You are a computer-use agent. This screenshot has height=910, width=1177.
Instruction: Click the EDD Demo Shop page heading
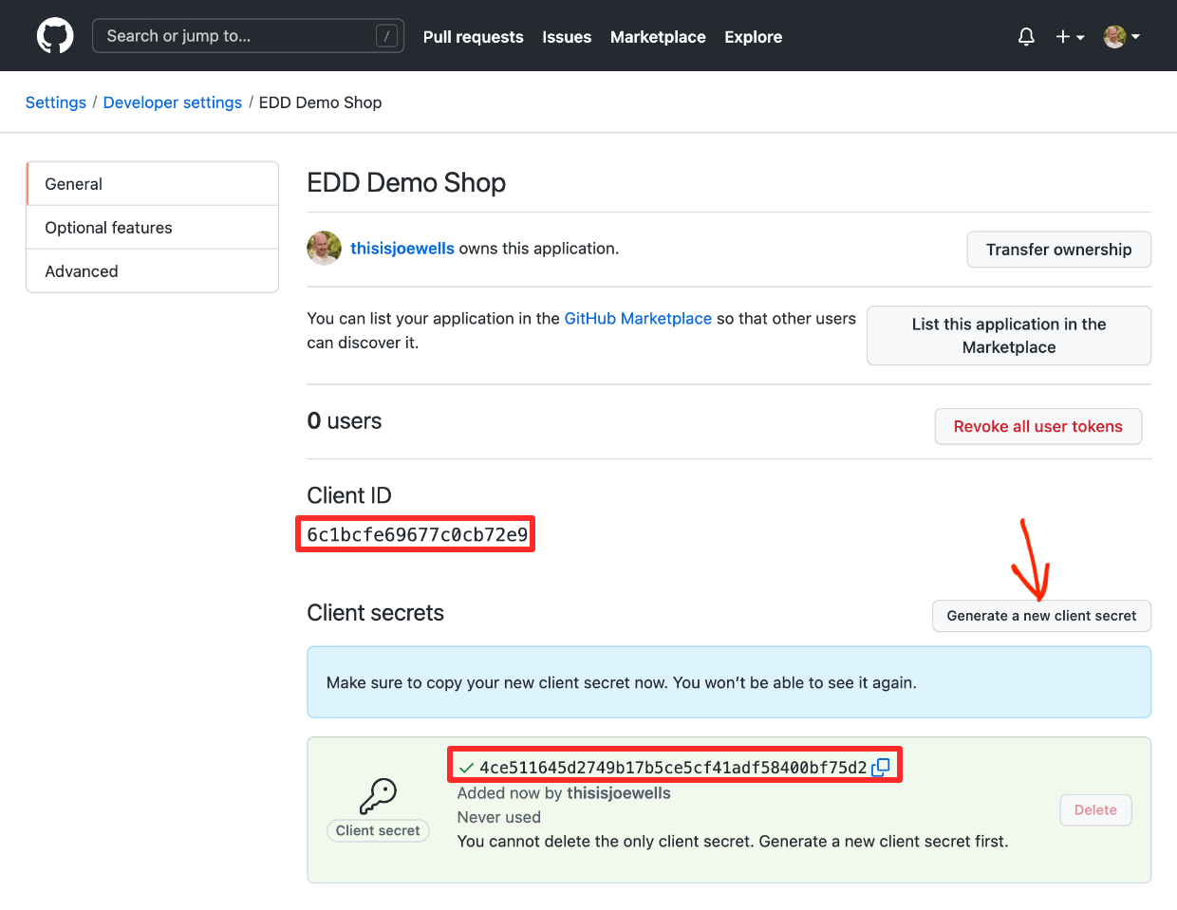(406, 182)
